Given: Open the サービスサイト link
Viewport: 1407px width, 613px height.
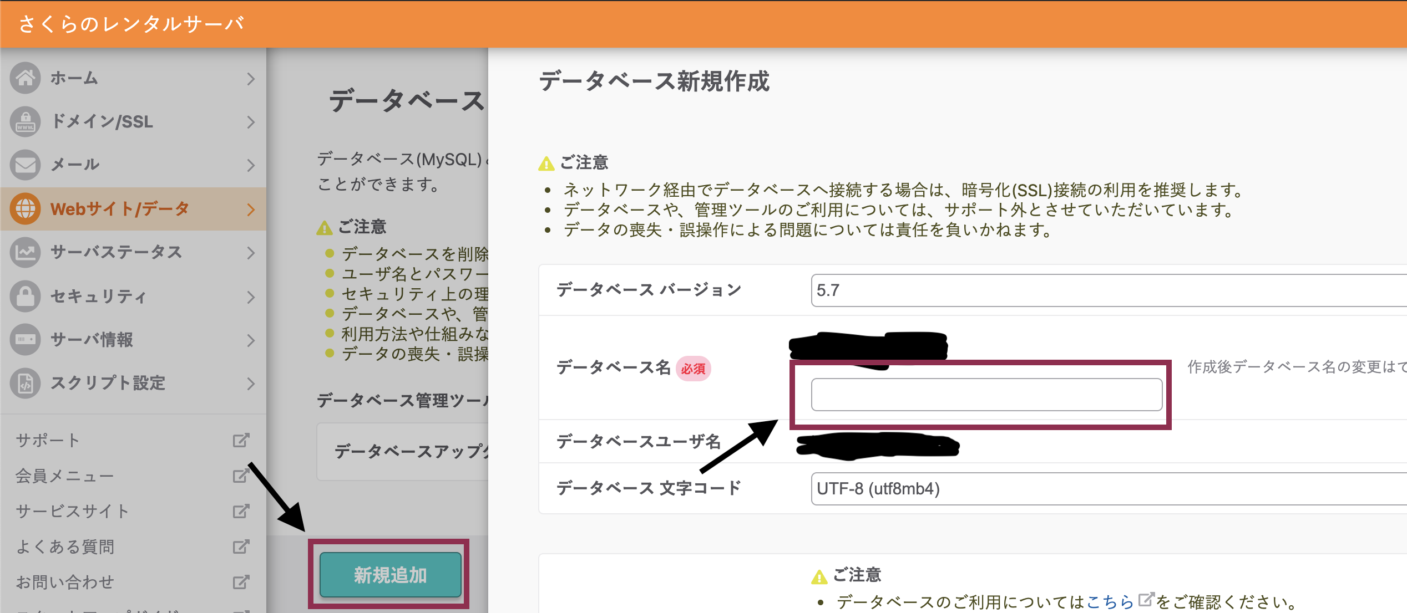Looking at the screenshot, I should 72,511.
